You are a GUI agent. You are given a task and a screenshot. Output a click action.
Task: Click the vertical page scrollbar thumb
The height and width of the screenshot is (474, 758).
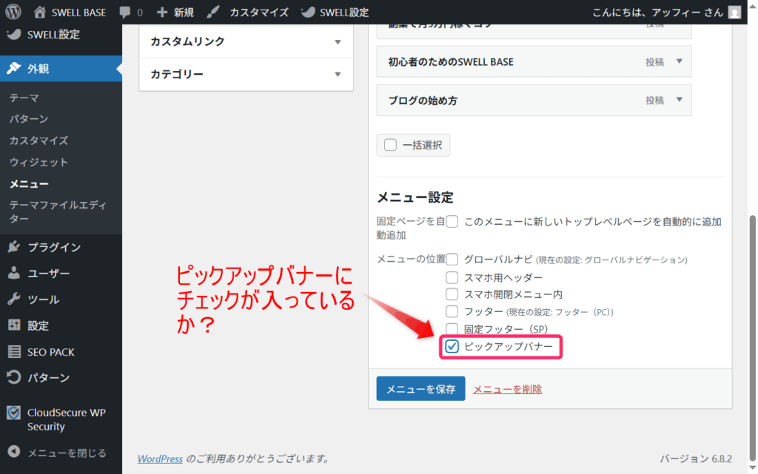(x=753, y=338)
